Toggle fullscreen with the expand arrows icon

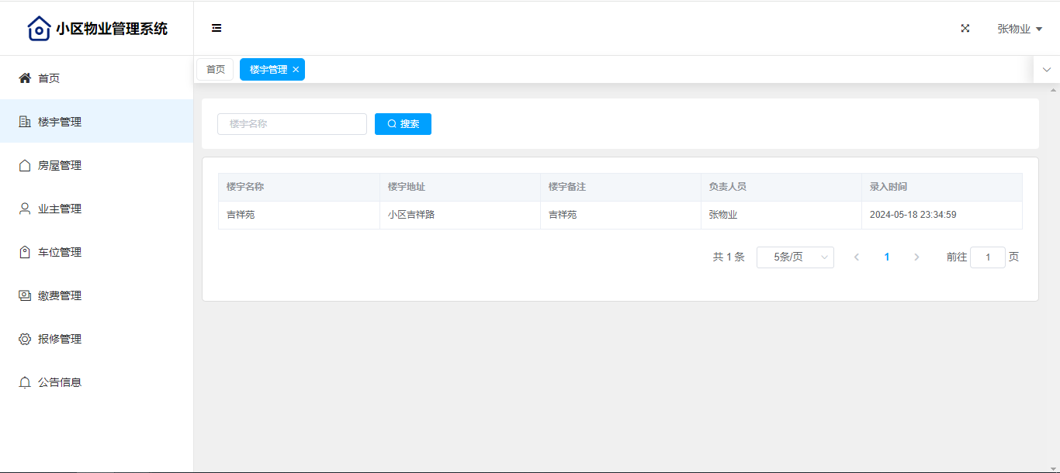point(965,29)
